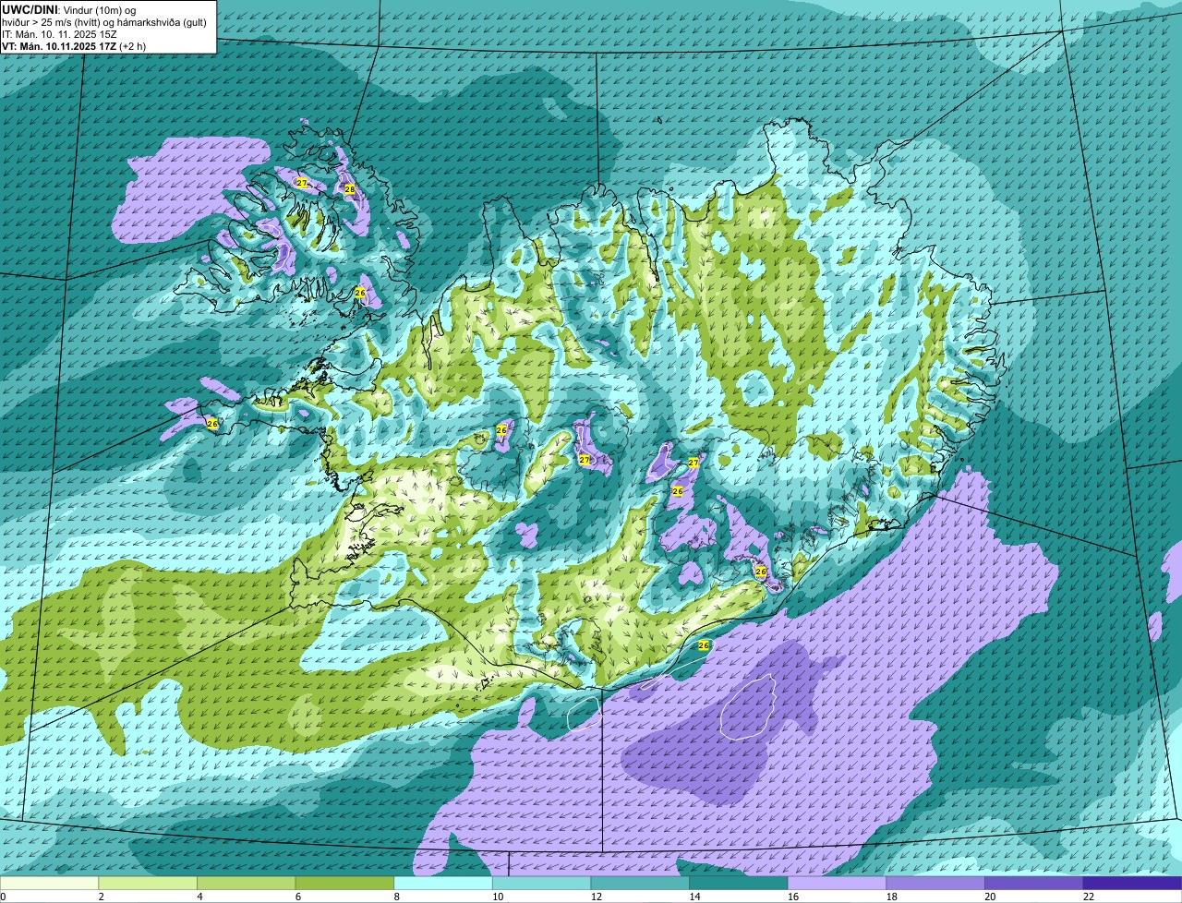Click the '12' tick label on color scale
Viewport: 1182px width, 903px height.
pyautogui.click(x=597, y=897)
